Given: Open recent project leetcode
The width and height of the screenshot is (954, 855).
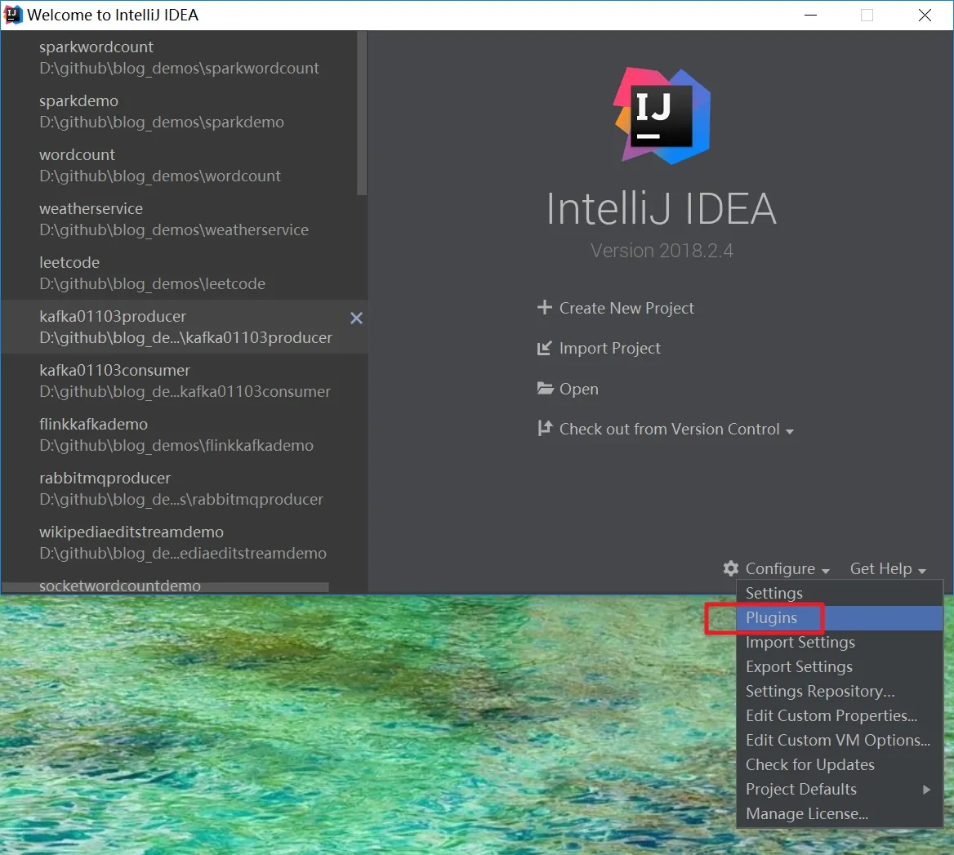Looking at the screenshot, I should click(x=185, y=273).
